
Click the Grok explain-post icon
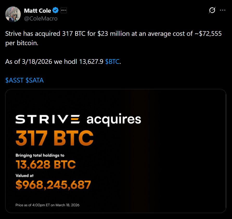coord(212,10)
